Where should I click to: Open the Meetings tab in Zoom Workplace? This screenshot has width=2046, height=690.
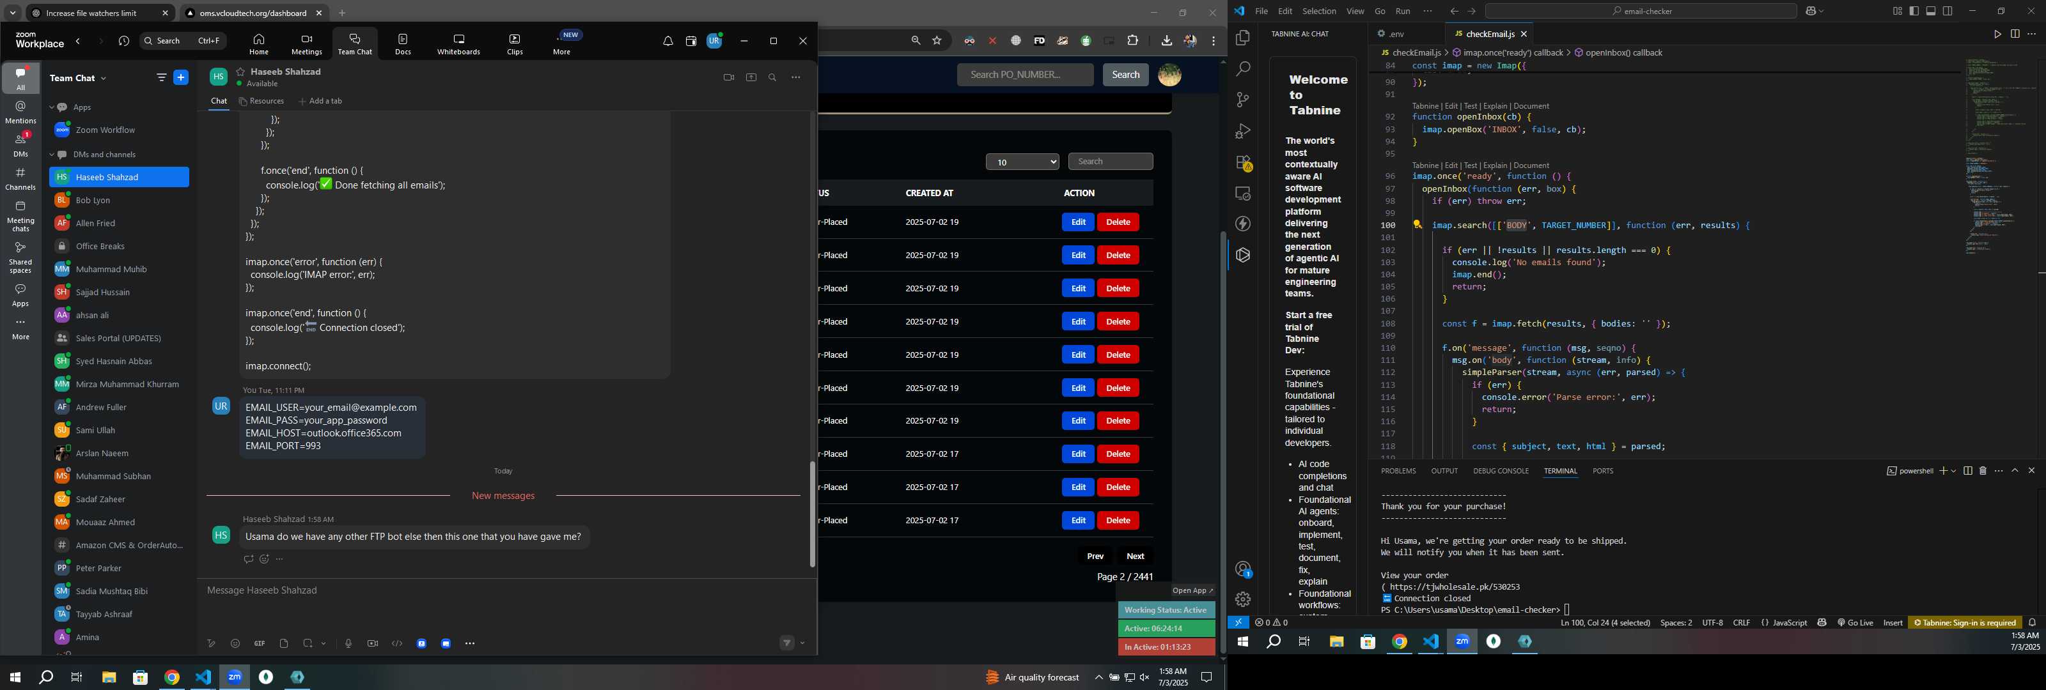(x=307, y=45)
